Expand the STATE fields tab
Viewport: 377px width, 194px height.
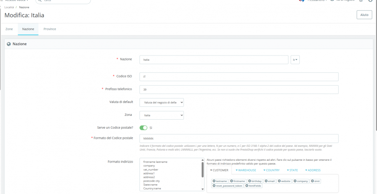292,170
